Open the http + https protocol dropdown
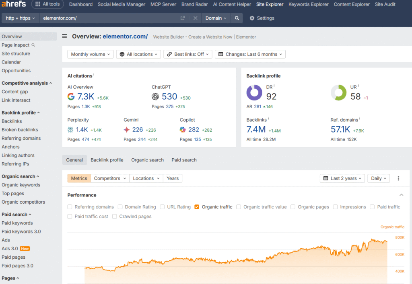This screenshot has width=412, height=284. click(x=20, y=18)
